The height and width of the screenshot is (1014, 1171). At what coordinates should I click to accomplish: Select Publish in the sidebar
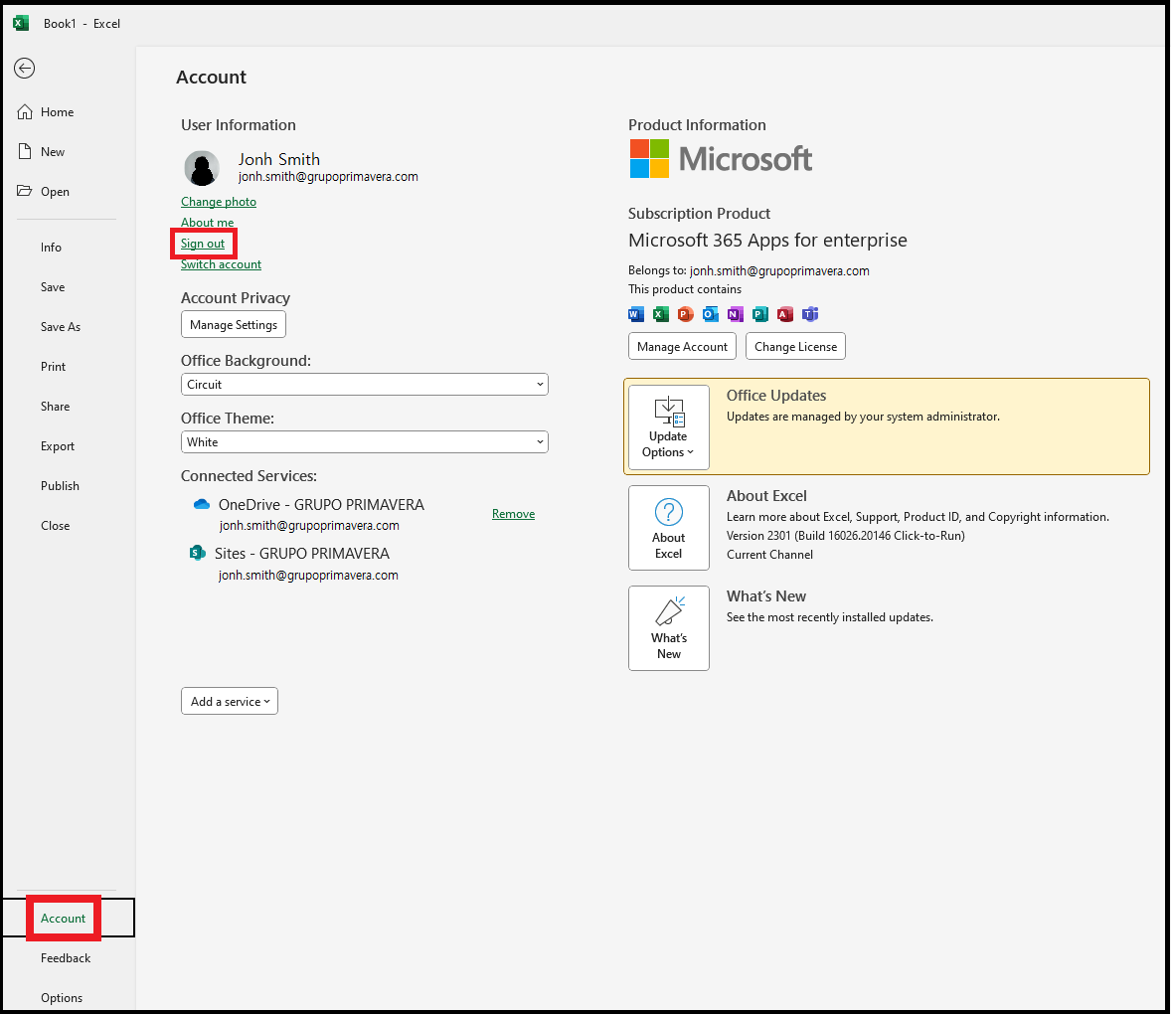[60, 486]
